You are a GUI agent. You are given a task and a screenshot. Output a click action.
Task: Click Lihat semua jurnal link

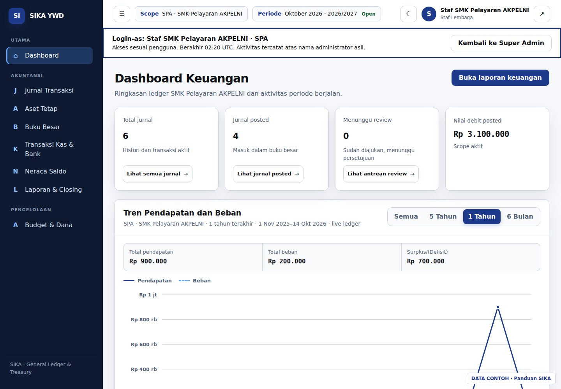[157, 174]
